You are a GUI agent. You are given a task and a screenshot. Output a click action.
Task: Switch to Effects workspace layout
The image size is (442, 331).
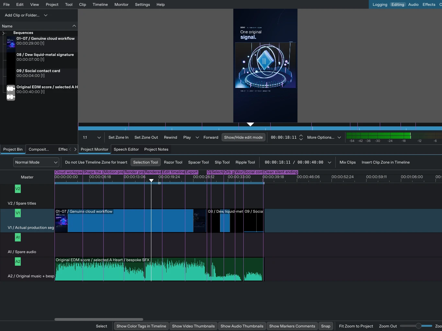429,5
